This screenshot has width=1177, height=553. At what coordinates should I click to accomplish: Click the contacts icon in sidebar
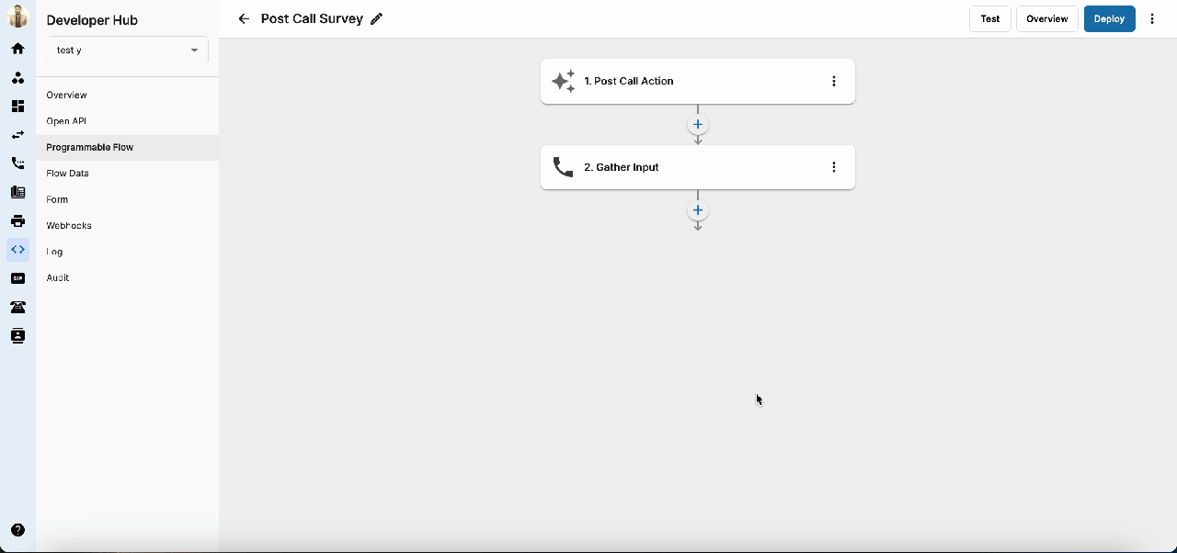pos(17,335)
